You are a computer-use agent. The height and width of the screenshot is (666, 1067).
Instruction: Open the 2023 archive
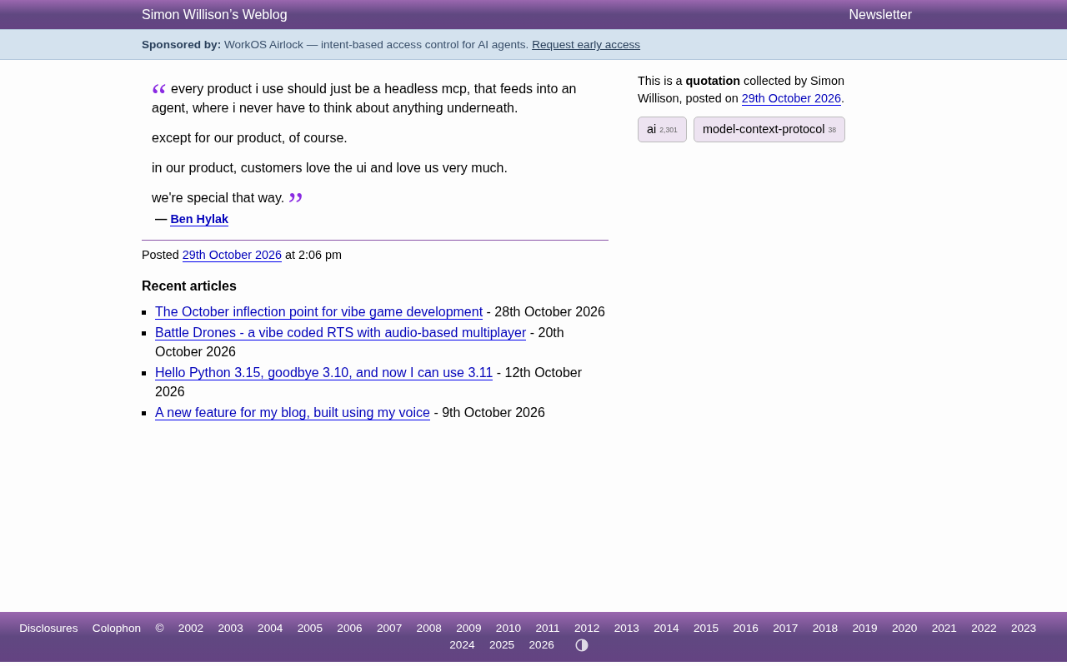point(1024,629)
